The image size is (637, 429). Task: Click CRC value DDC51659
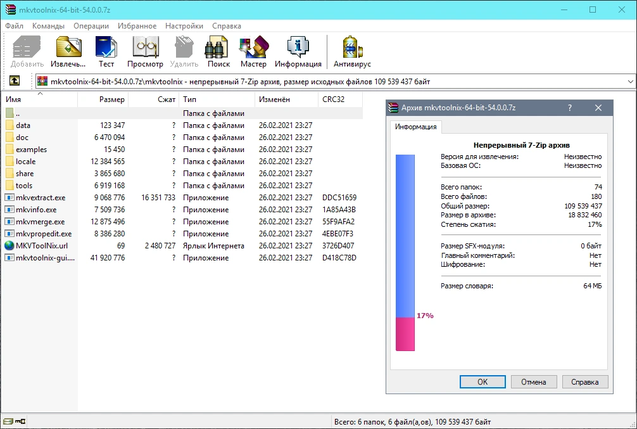[339, 198]
